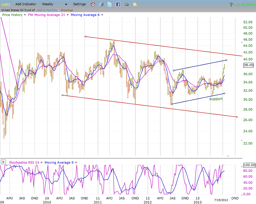
Task: Share chart via the Facebook icon
Action: point(118,4)
